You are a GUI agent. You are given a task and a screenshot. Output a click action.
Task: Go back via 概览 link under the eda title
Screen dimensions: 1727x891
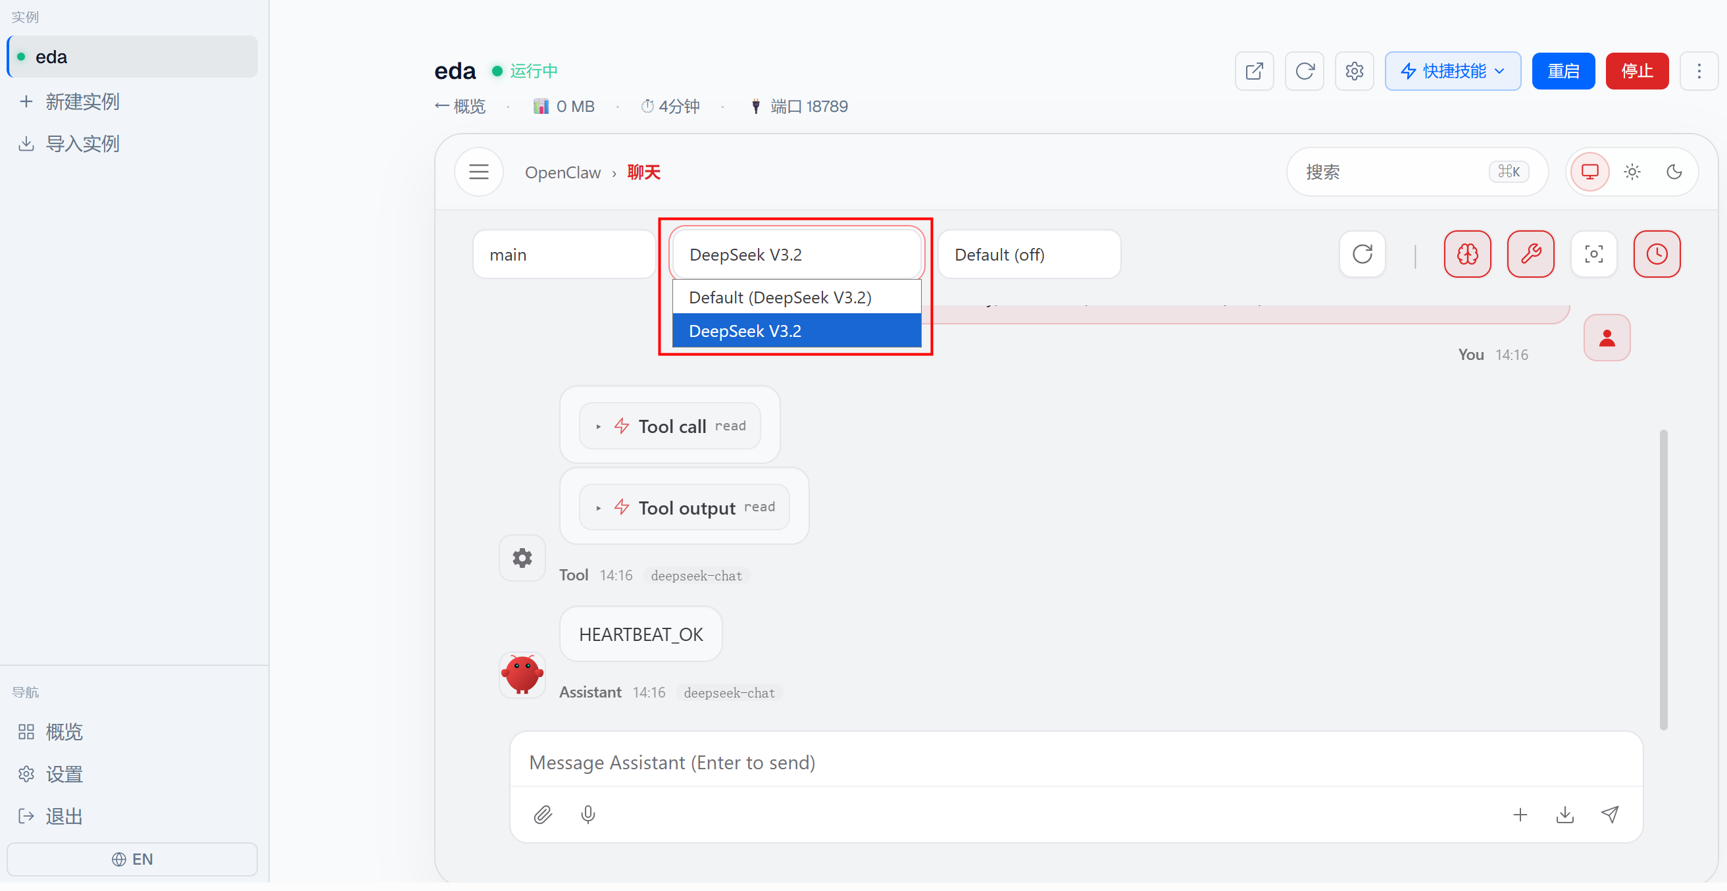click(x=460, y=107)
